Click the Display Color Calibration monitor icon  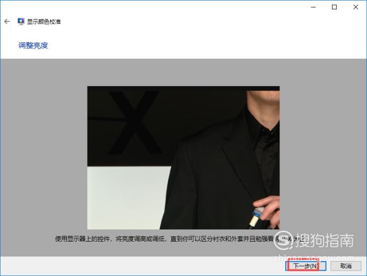pyautogui.click(x=21, y=22)
